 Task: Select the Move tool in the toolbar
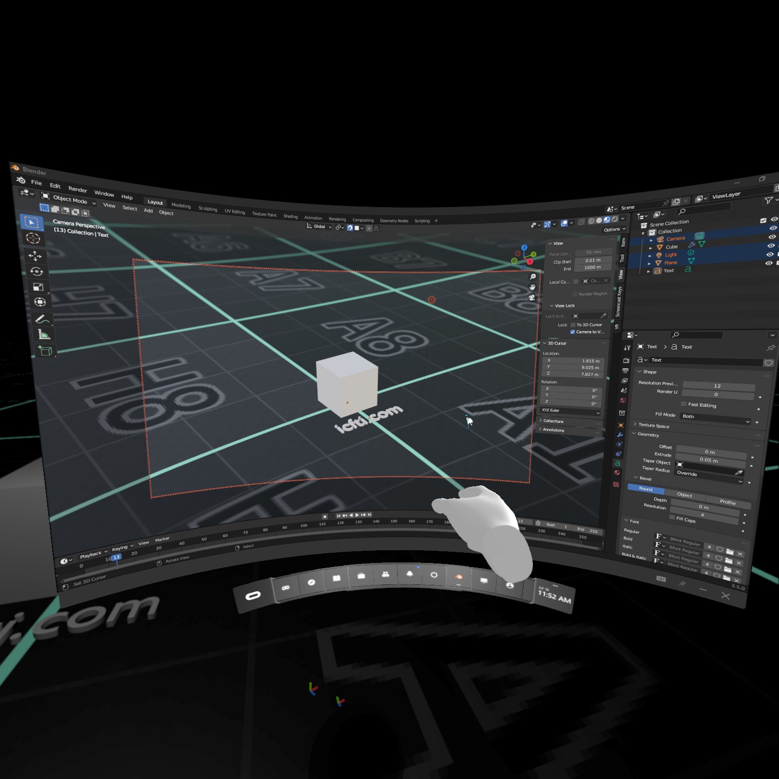(x=35, y=256)
